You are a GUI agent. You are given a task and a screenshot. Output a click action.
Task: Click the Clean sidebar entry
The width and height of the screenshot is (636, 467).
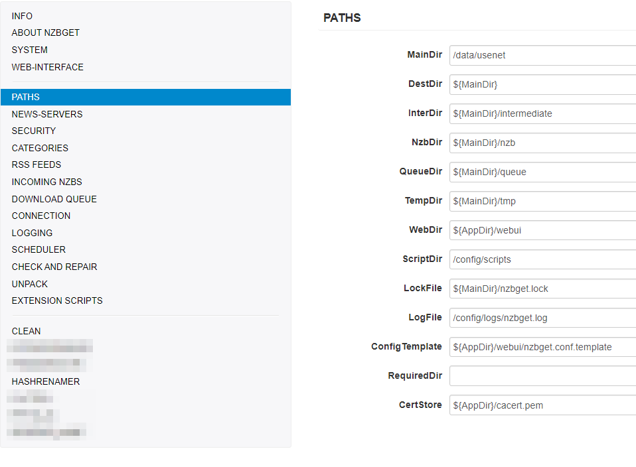tap(27, 331)
